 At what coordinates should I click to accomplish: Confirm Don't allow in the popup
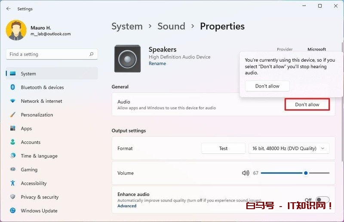(x=267, y=86)
